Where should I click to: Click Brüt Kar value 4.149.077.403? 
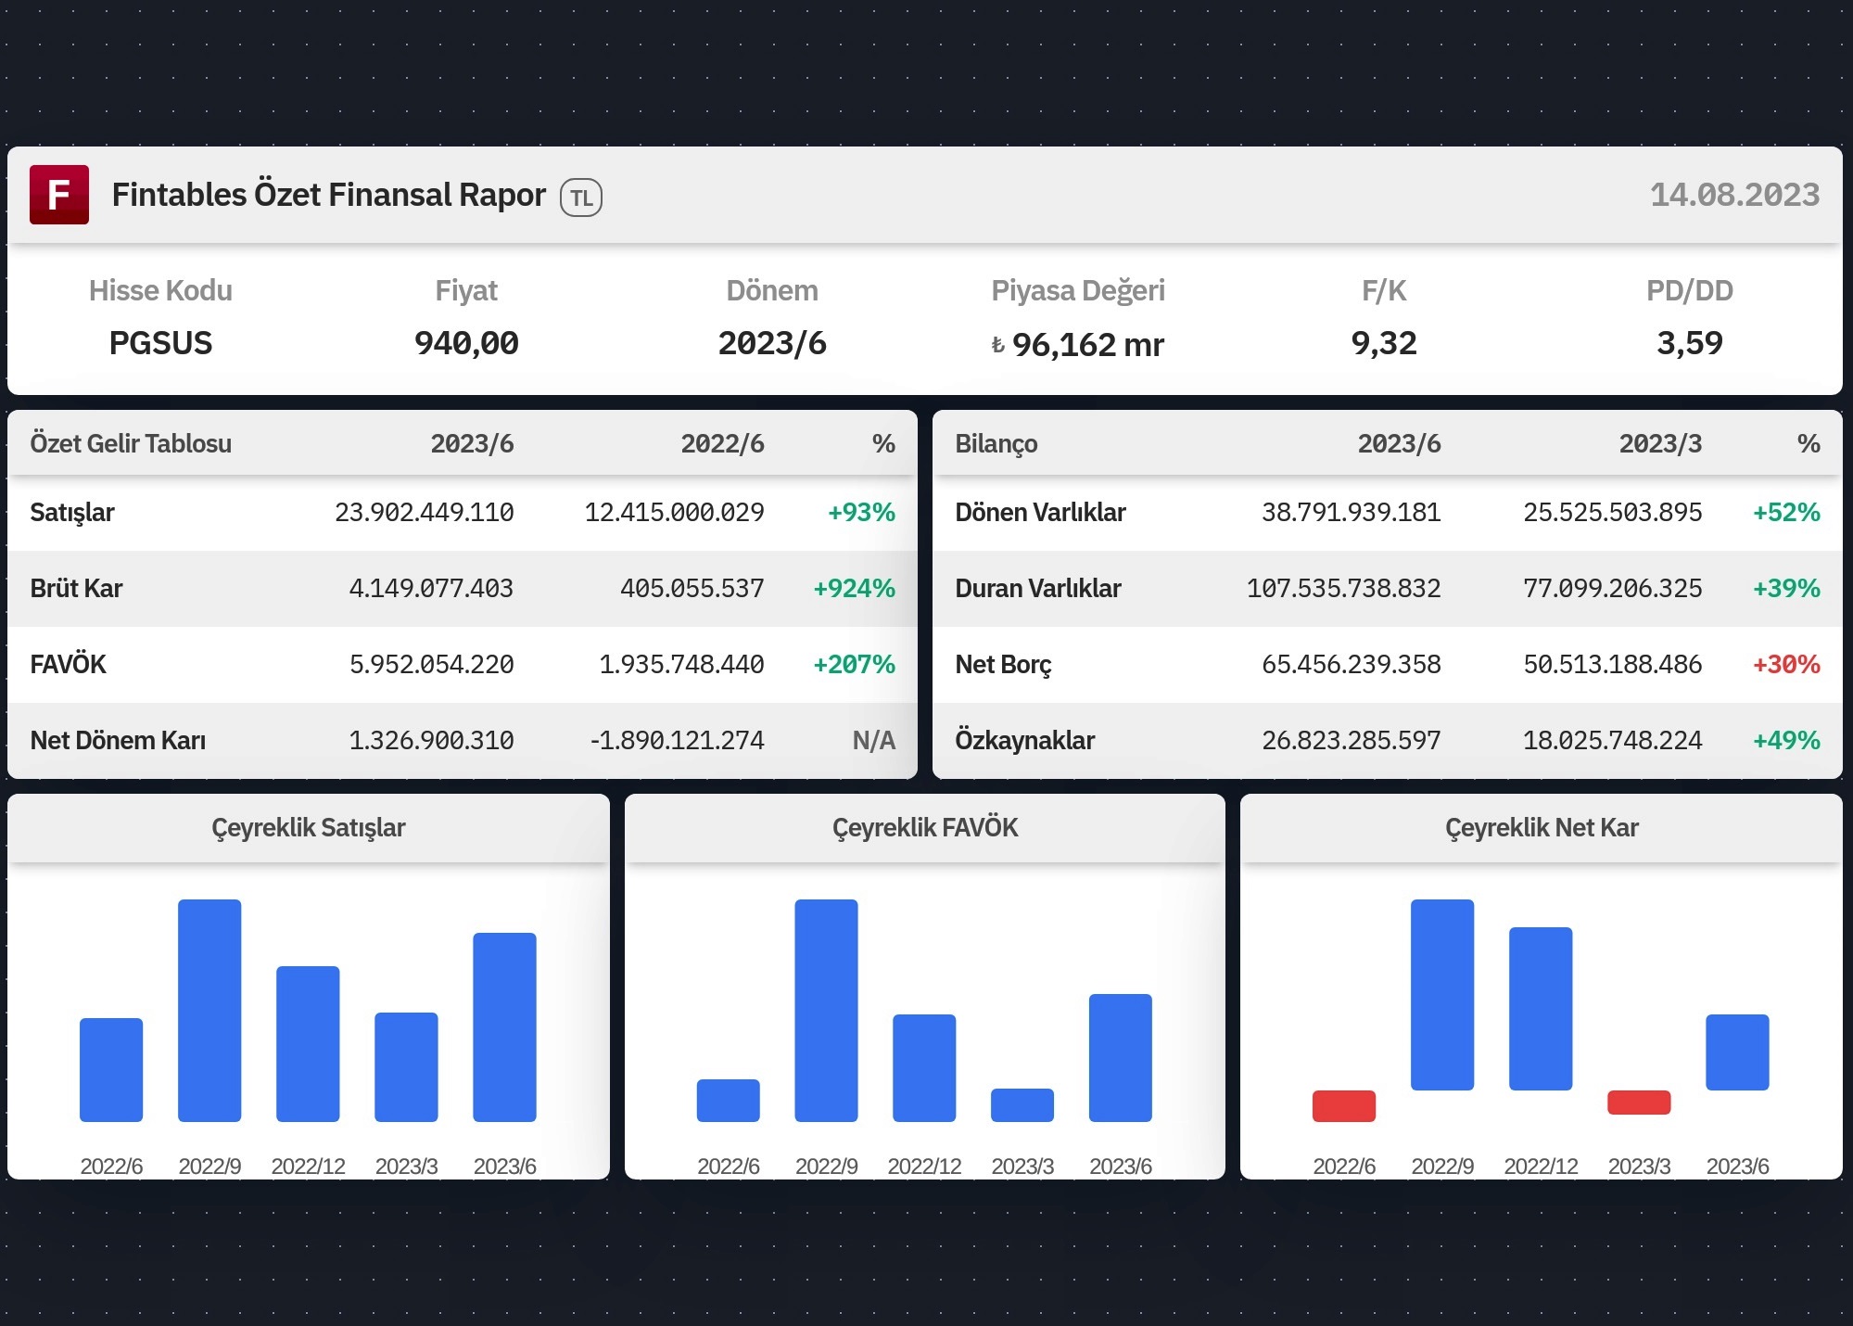pyautogui.click(x=431, y=588)
